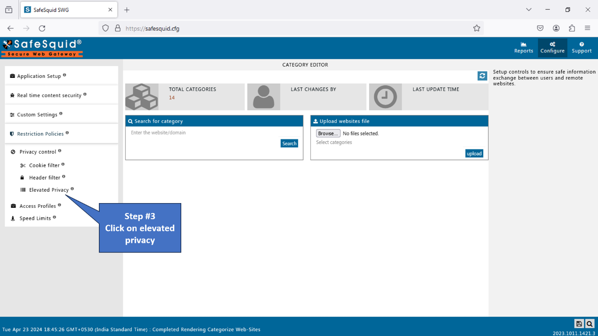Click the Elevated Privacy list icon
Viewport: 598px width, 336px height.
pos(23,190)
